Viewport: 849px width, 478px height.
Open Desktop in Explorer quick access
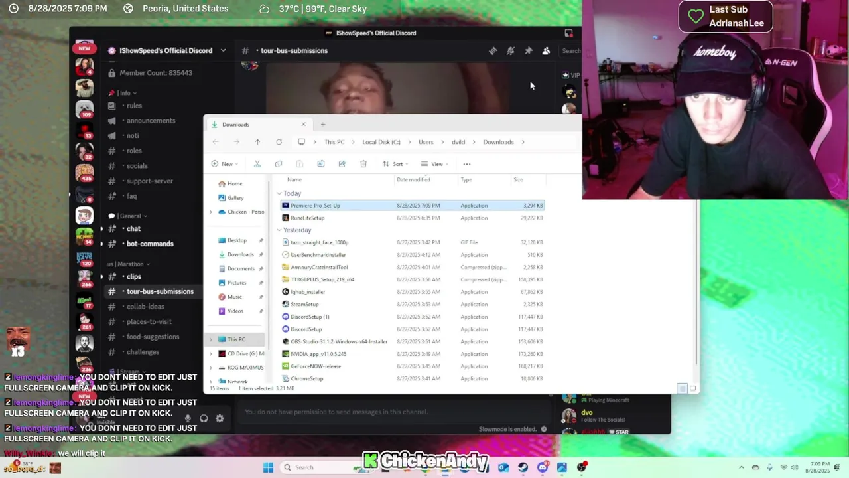(237, 240)
